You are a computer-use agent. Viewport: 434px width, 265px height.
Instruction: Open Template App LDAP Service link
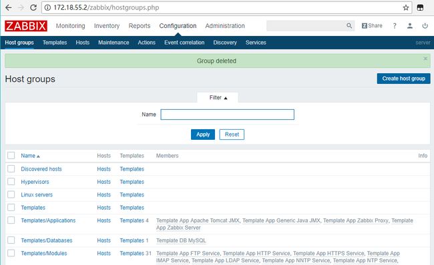(x=225, y=260)
